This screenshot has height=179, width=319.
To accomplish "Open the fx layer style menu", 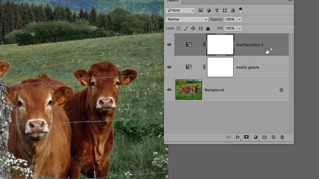I will (238, 137).
